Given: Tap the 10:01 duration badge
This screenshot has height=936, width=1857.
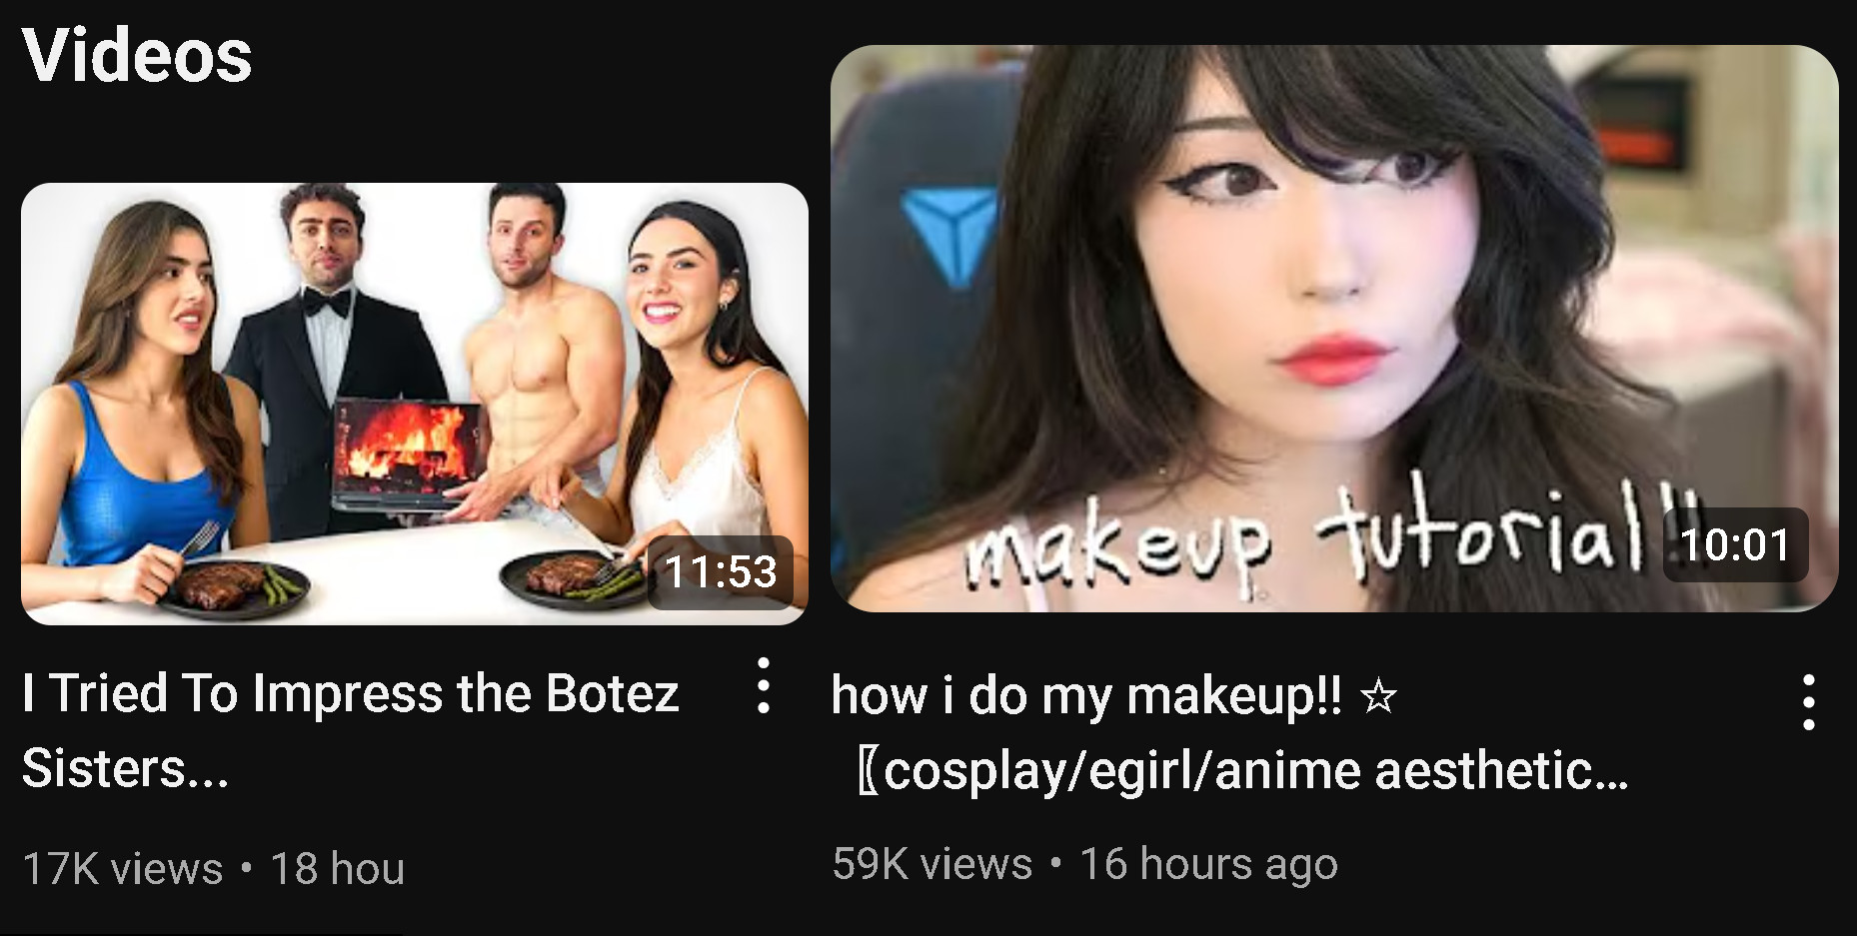Looking at the screenshot, I should pos(1735,545).
